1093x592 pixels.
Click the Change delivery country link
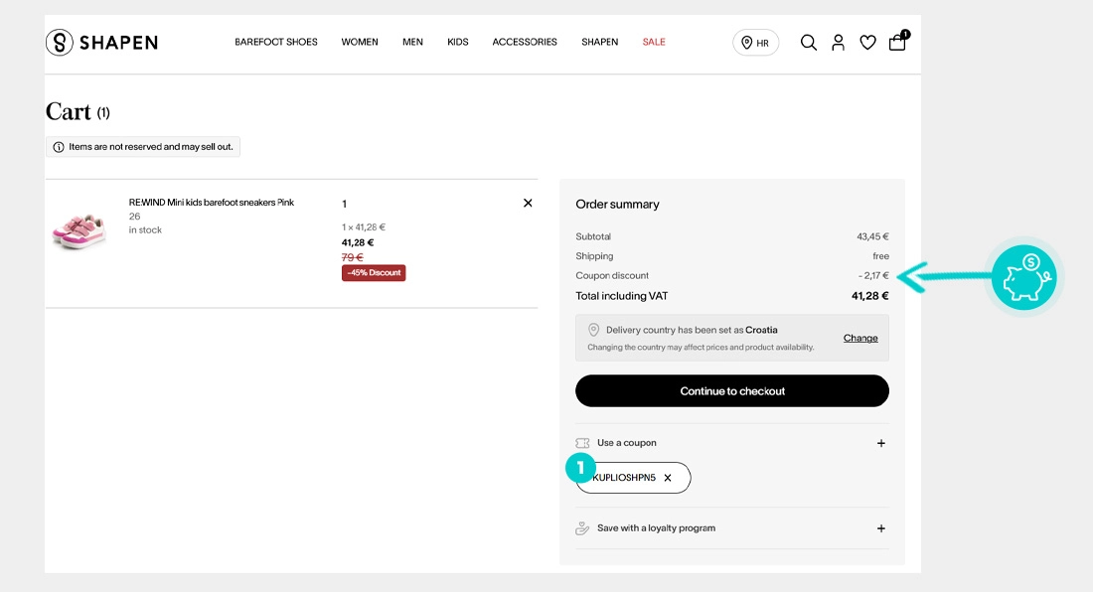pyautogui.click(x=860, y=338)
